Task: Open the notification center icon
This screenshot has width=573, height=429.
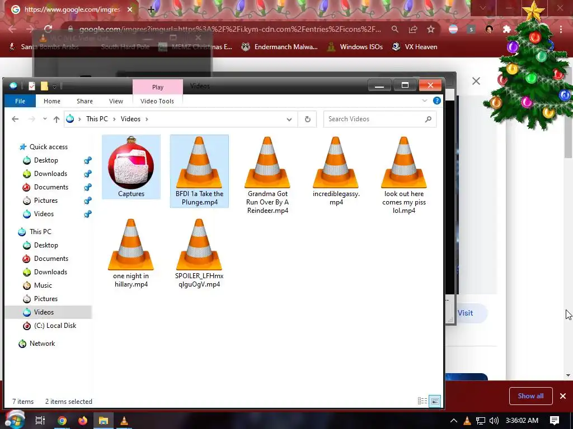Action: [x=555, y=421]
